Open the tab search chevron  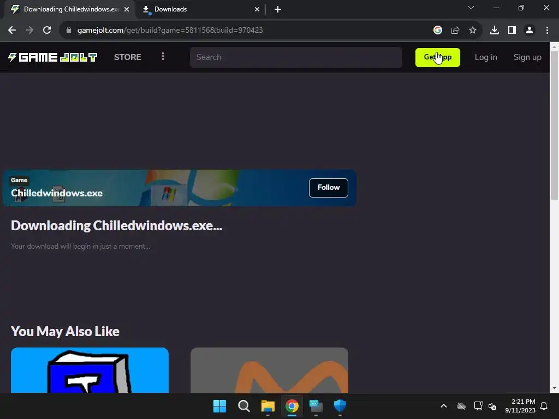point(471,8)
